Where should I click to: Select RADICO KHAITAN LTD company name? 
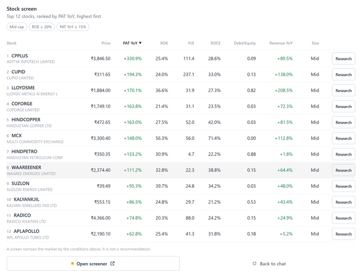click(26, 221)
